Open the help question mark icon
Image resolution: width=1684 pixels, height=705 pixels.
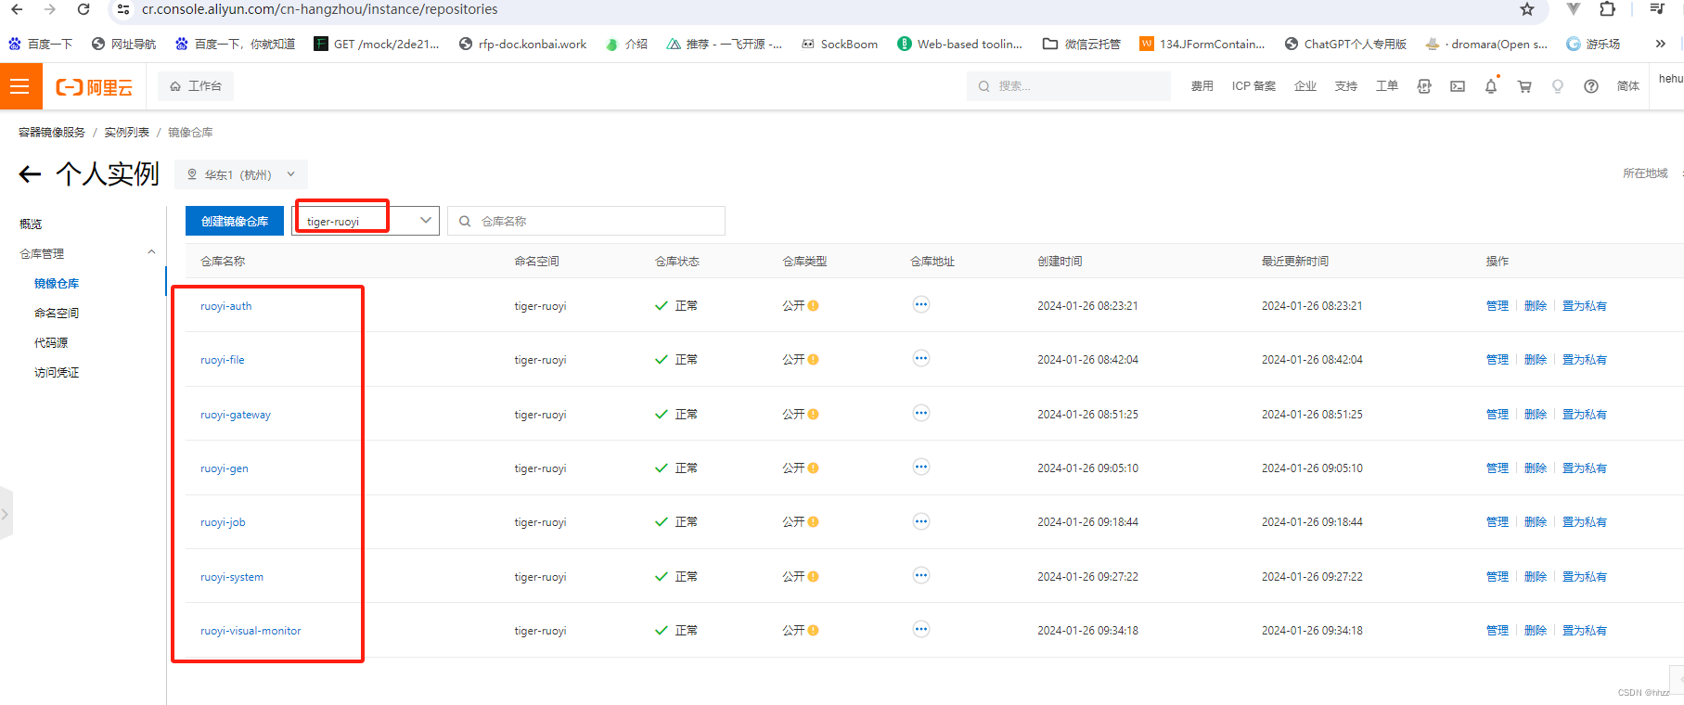(1591, 86)
